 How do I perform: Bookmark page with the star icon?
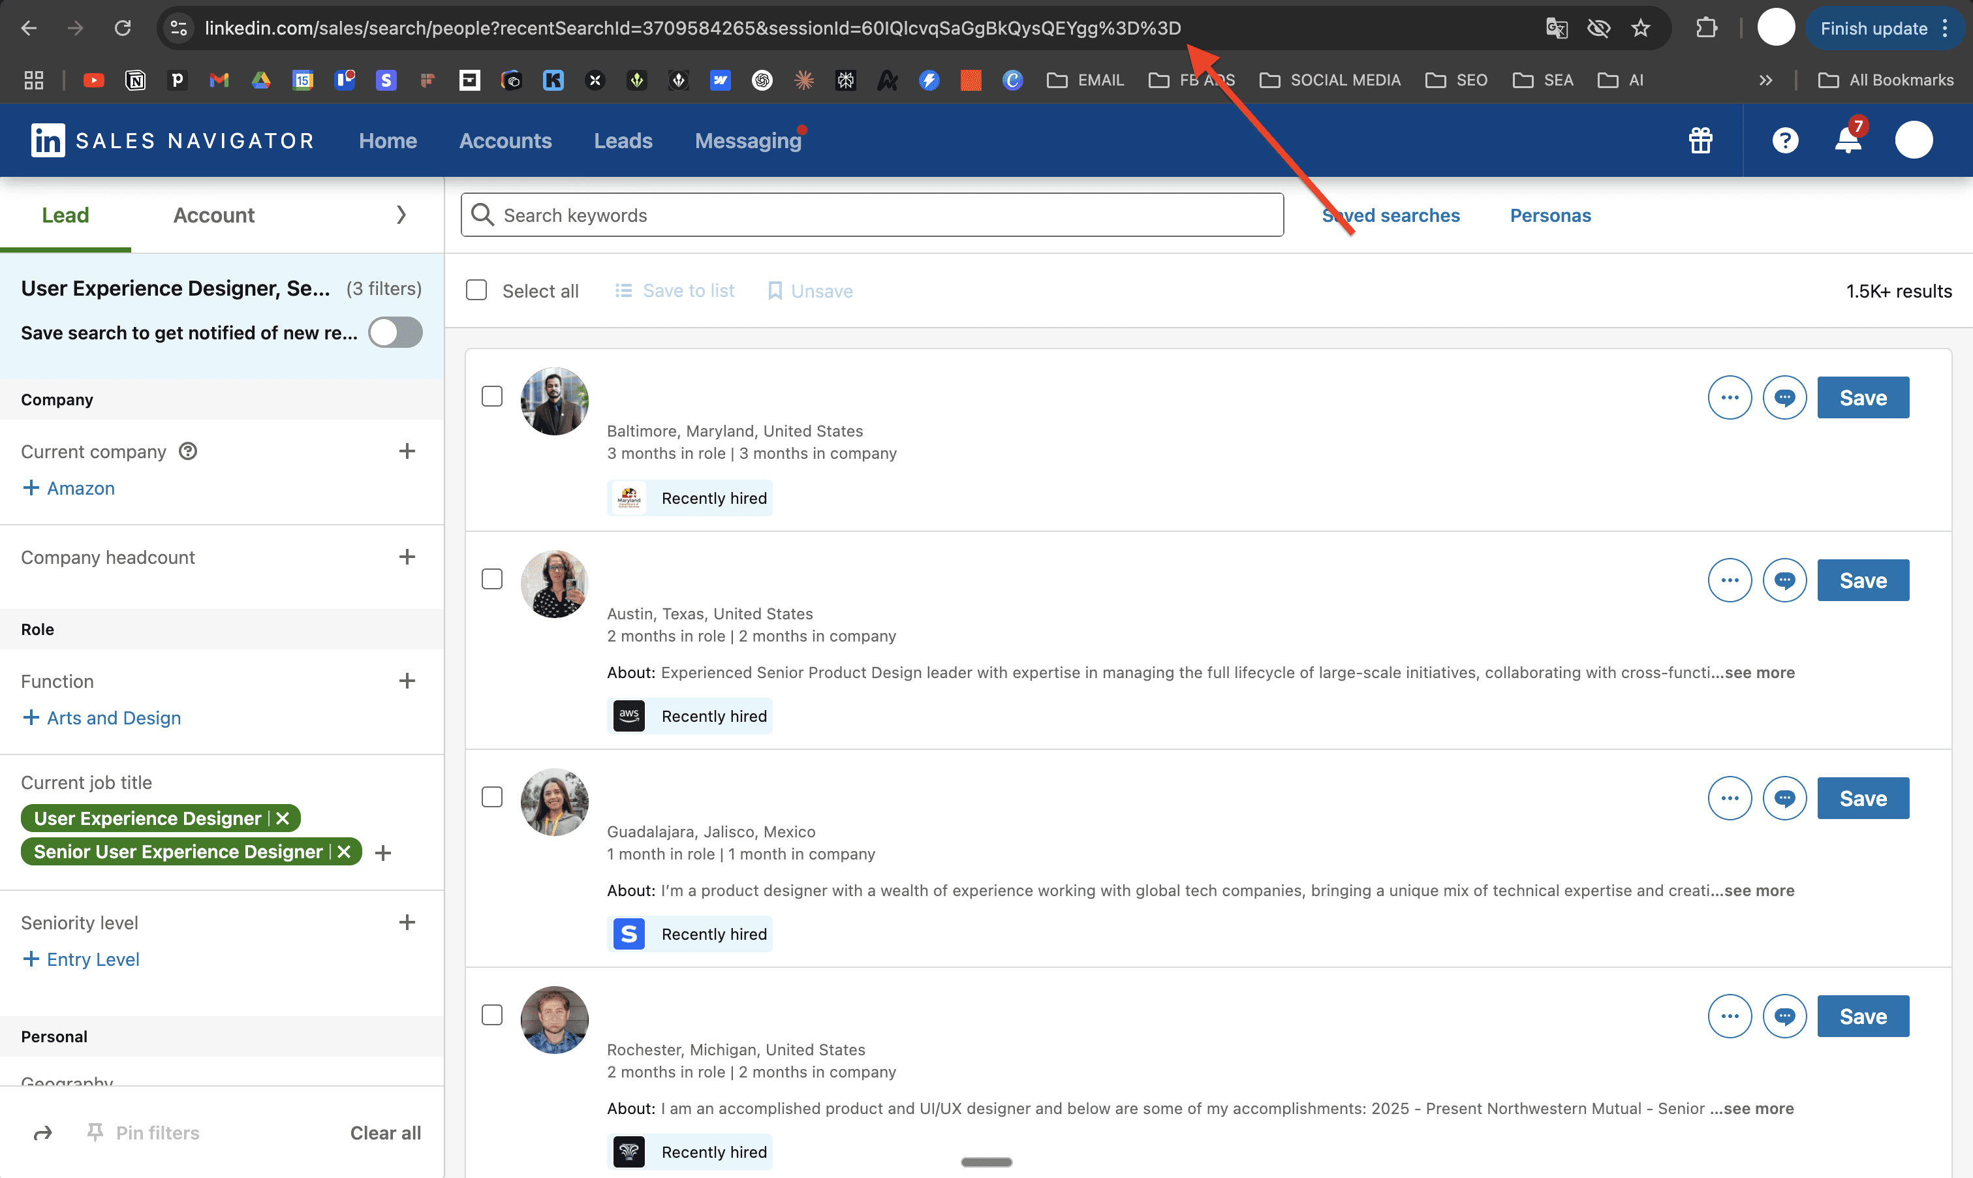click(x=1640, y=29)
